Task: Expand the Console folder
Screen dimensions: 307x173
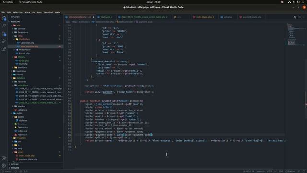Action: pyautogui.click(x=22, y=29)
